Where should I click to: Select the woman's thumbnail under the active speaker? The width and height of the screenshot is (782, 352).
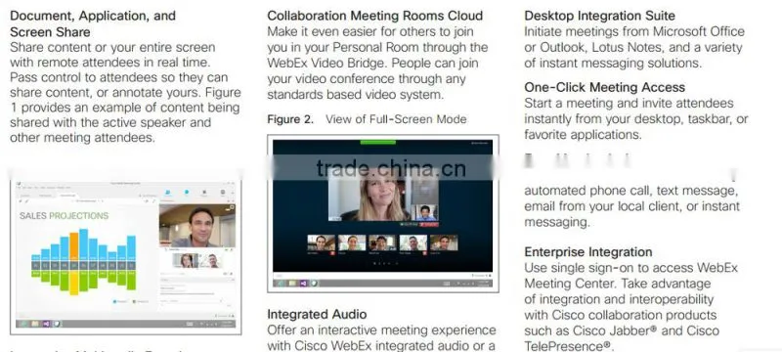(x=185, y=260)
